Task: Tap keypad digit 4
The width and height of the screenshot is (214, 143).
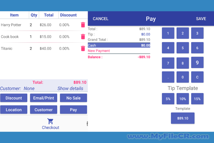Action: point(168,48)
